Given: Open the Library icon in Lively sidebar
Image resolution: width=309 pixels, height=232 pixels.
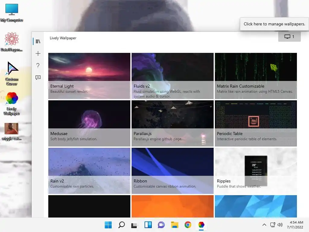Looking at the screenshot, I should pyautogui.click(x=38, y=41).
